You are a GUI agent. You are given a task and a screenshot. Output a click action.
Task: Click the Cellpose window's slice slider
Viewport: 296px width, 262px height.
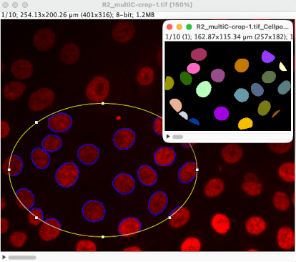(x=178, y=137)
